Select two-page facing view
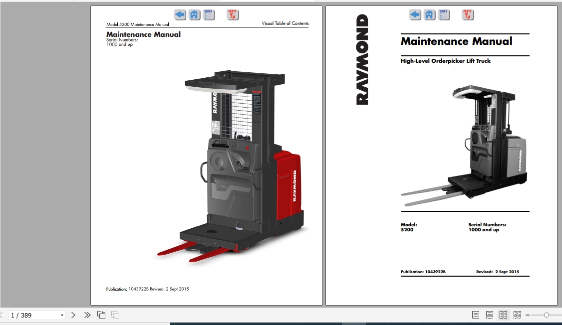The width and height of the screenshot is (562, 325). [x=503, y=315]
